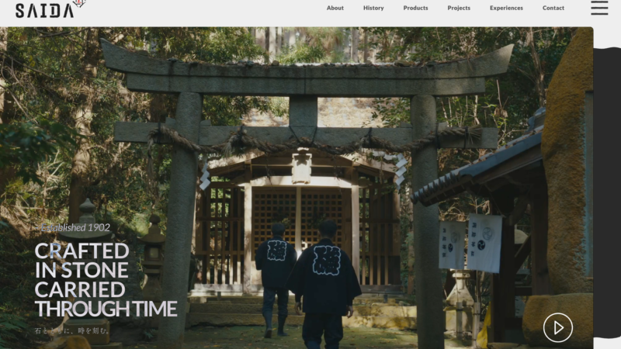The image size is (621, 349).
Task: Open the hamburger menu icon
Action: click(x=599, y=8)
